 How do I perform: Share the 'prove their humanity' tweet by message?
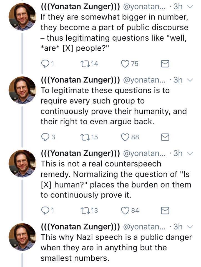tap(165, 137)
